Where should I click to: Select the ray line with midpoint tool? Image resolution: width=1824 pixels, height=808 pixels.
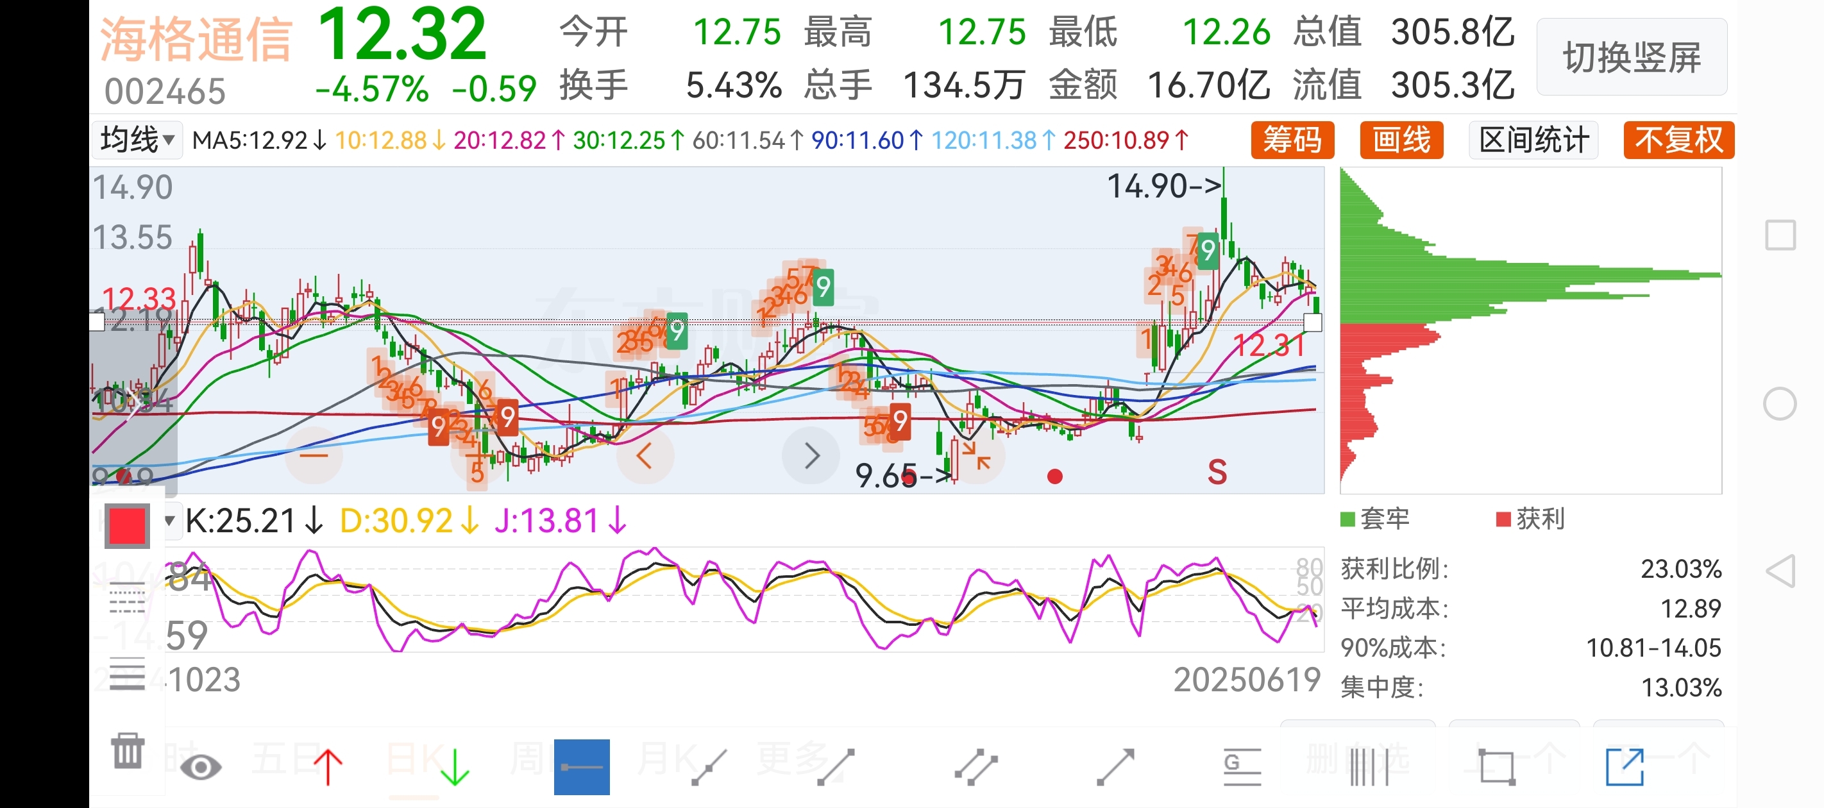coord(709,767)
